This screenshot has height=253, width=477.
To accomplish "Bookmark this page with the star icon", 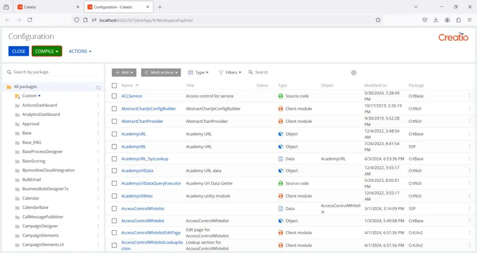I will (x=378, y=20).
